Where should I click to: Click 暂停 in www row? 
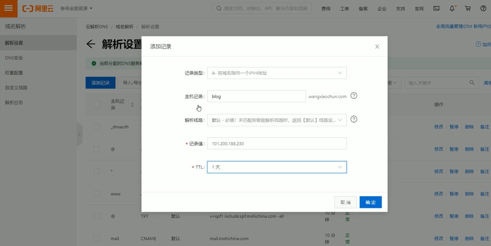tap(454, 194)
